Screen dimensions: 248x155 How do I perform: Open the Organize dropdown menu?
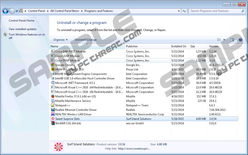coord(60,40)
